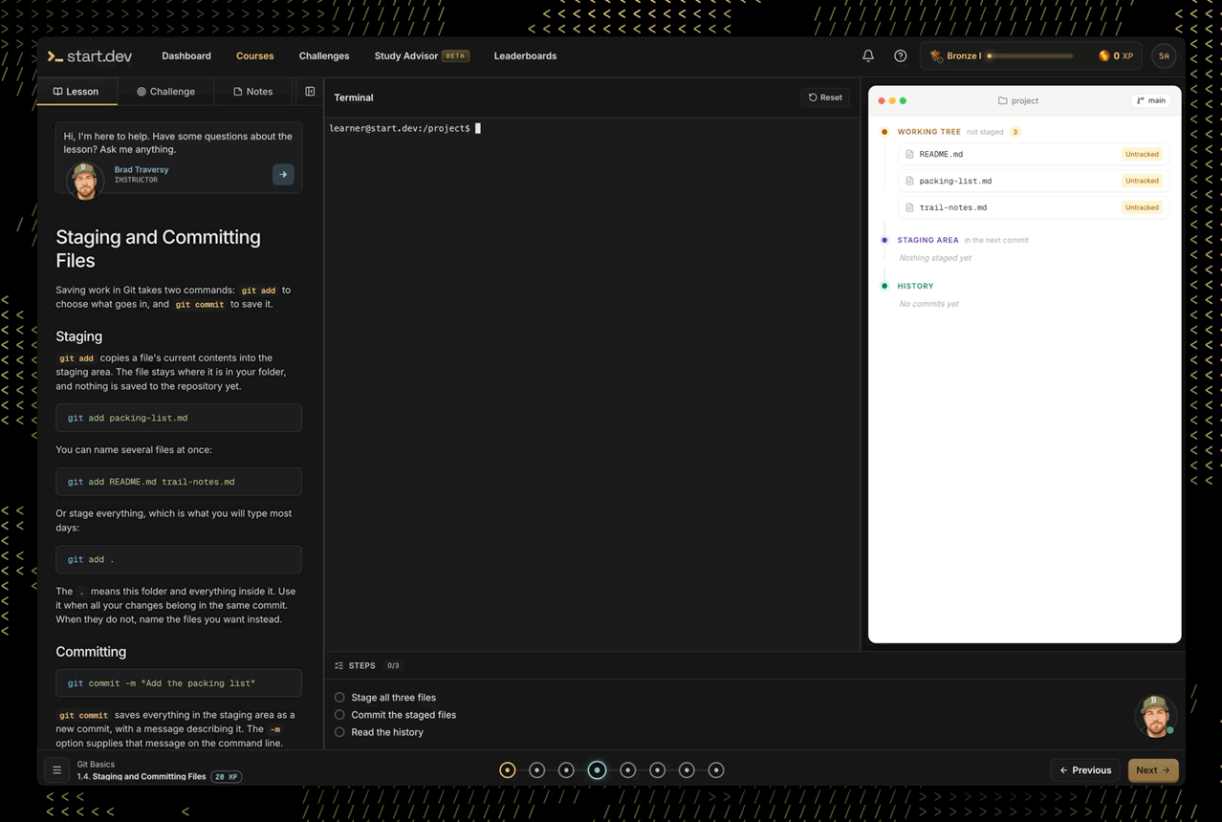The width and height of the screenshot is (1222, 822).
Task: Toggle the Stage all three files step
Action: point(339,698)
